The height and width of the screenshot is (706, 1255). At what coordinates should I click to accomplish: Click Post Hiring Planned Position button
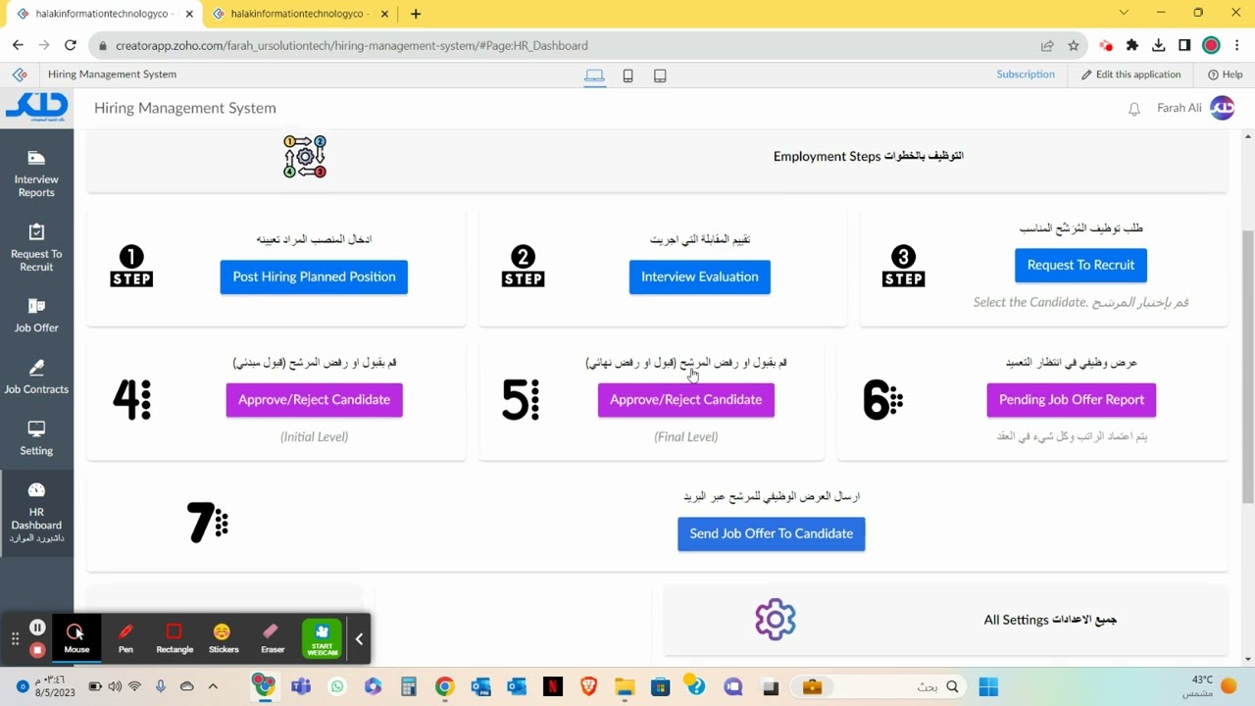click(x=314, y=277)
